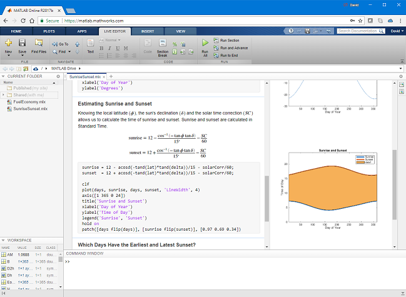
Task: Expand the Shared folder tree item
Action: tap(3, 94)
